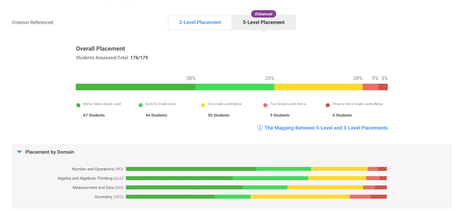
Task: Click the Number and Operations domain bar
Action: (x=256, y=169)
